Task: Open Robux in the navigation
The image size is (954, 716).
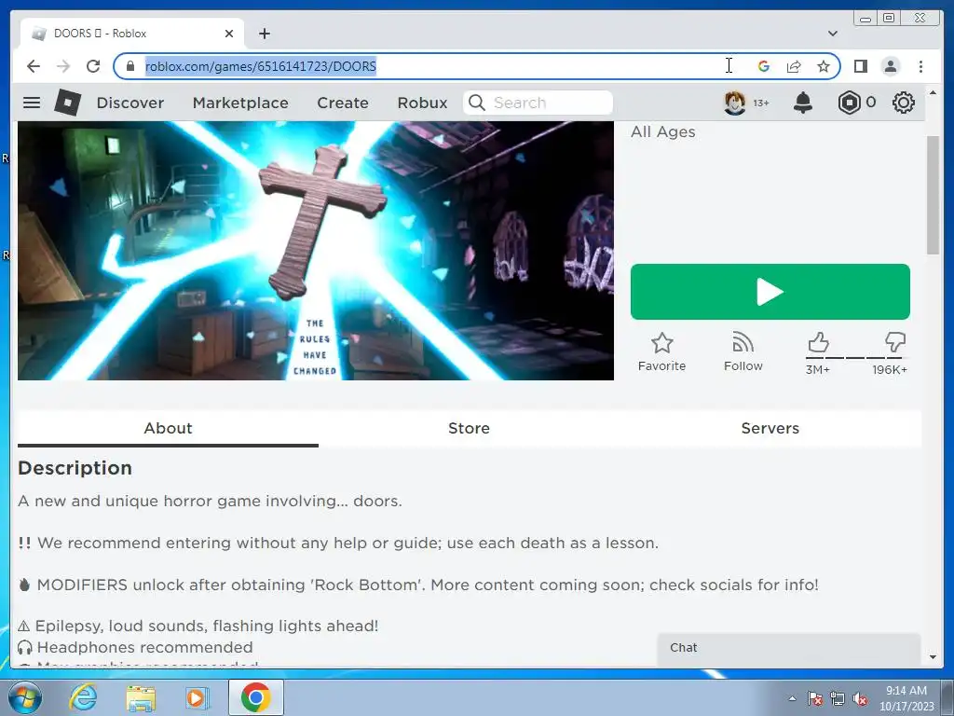Action: (422, 103)
